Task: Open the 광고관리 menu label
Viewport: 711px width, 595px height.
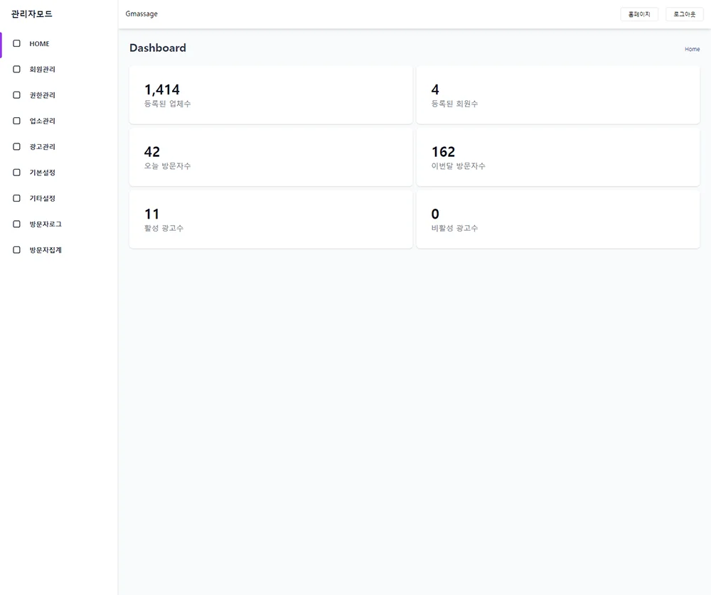Action: (42, 147)
